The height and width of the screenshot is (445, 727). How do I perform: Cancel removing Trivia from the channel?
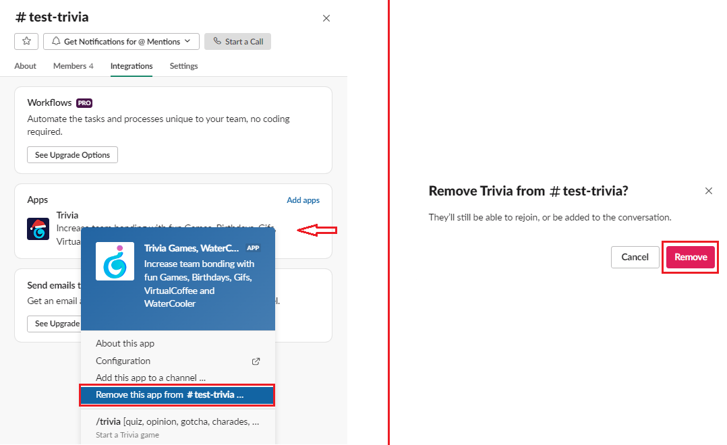pos(635,257)
